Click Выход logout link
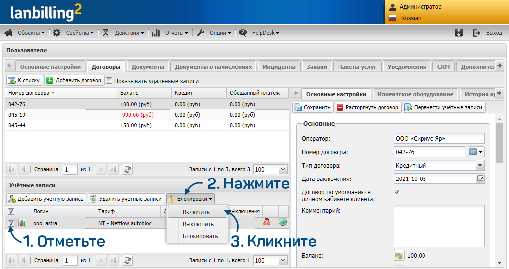Image resolution: width=509 pixels, height=269 pixels. pyautogui.click(x=494, y=33)
